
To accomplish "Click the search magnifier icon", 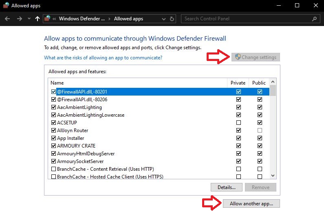I will click(x=314, y=19).
